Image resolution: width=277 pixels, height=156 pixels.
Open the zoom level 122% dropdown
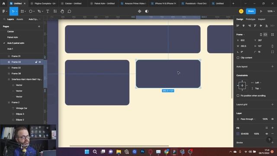coord(271,11)
